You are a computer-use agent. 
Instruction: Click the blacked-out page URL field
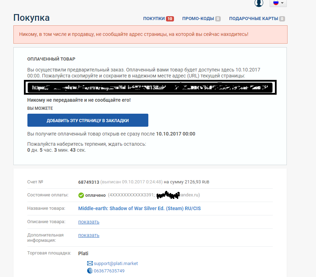150,87
